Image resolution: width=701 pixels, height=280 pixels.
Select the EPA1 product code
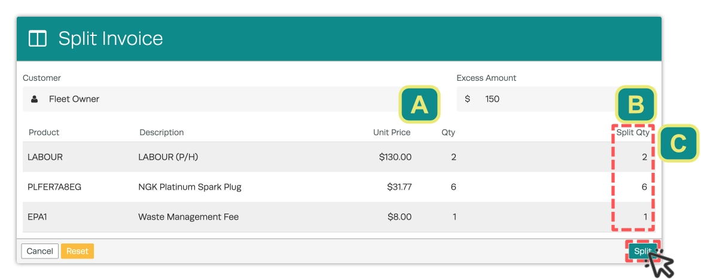pyautogui.click(x=38, y=217)
